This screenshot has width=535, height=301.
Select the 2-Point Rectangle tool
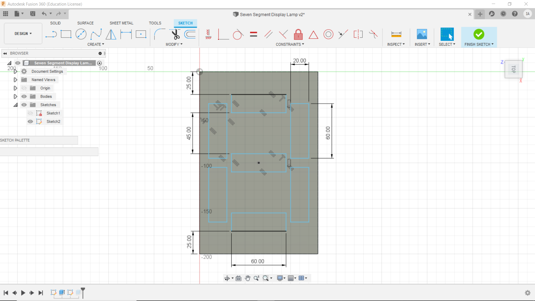[x=66, y=34]
